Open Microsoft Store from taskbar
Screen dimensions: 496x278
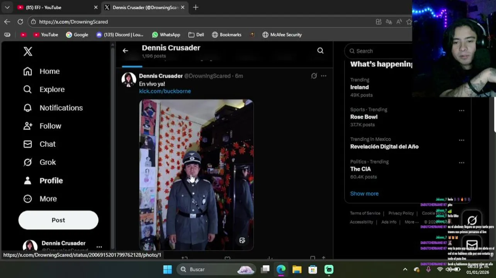[313, 270]
